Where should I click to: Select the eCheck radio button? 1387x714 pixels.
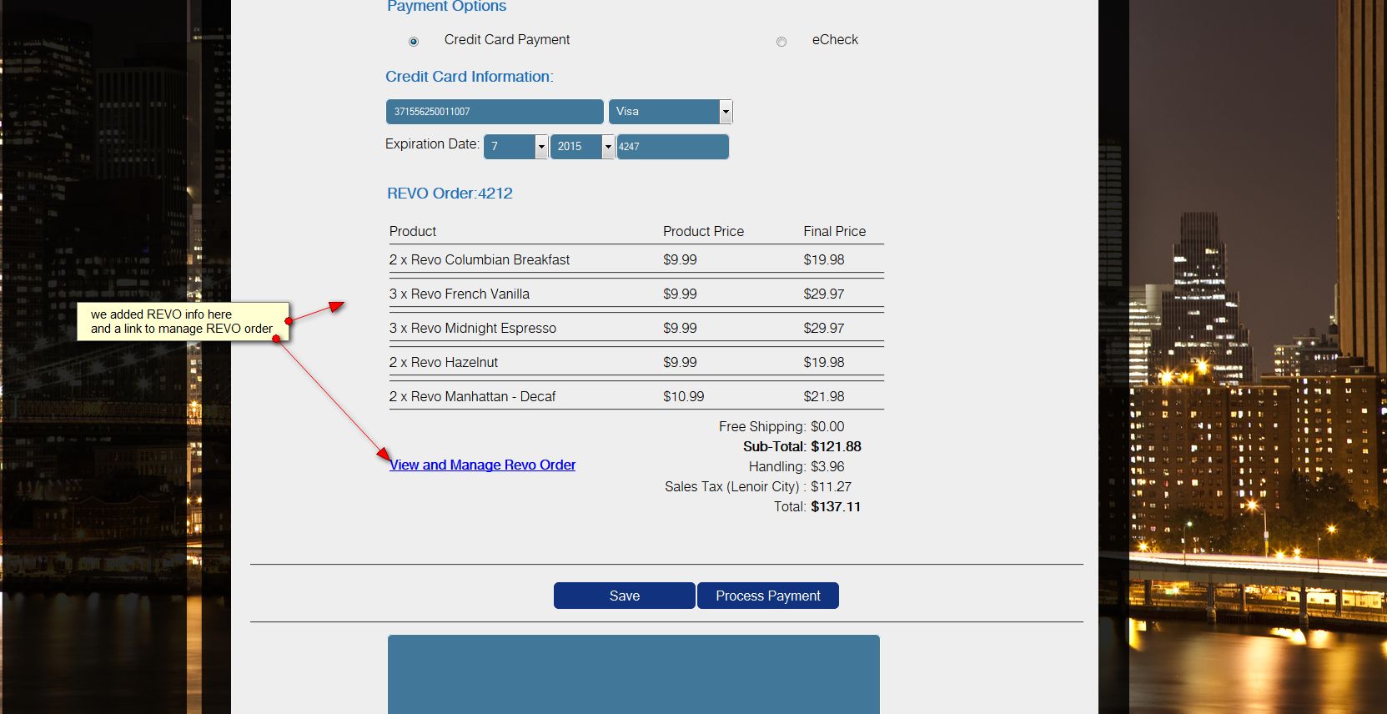781,42
